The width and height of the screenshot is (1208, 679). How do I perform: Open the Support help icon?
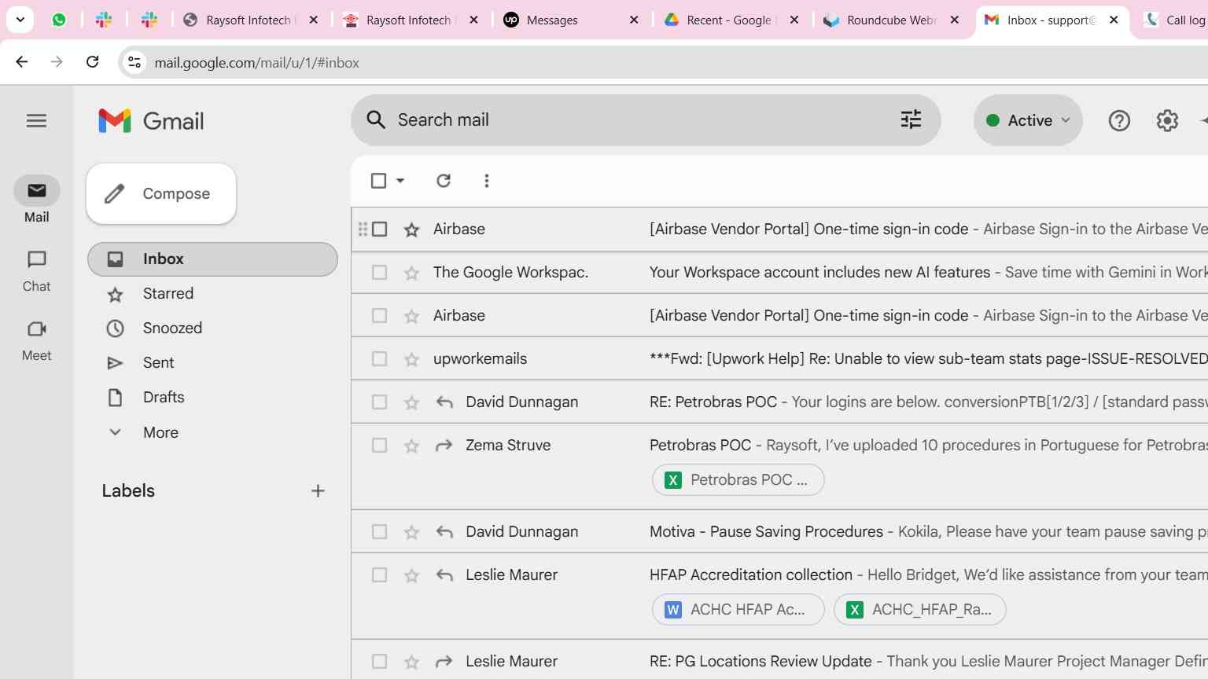1119,120
